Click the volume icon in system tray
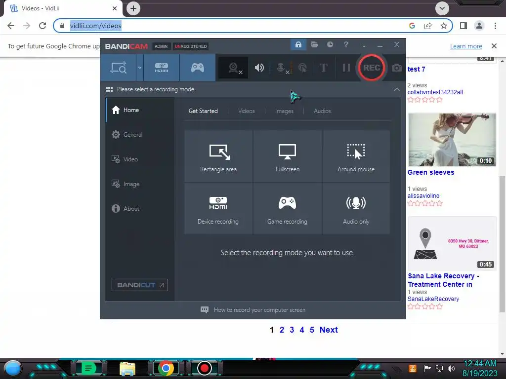 451,368
